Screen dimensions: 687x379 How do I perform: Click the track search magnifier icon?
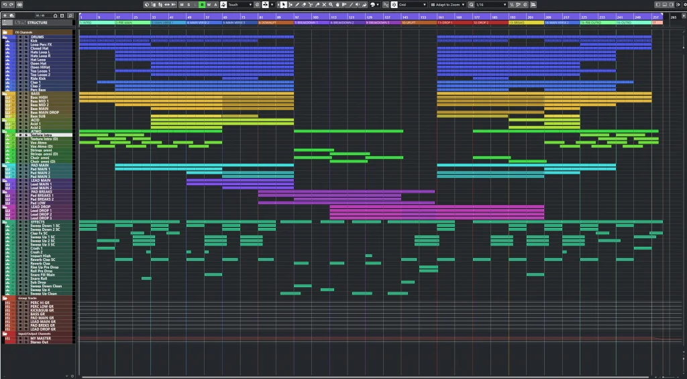click(70, 15)
